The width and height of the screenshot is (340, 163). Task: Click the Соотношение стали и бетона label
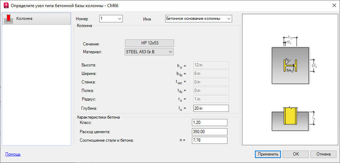pyautogui.click(x=107, y=140)
